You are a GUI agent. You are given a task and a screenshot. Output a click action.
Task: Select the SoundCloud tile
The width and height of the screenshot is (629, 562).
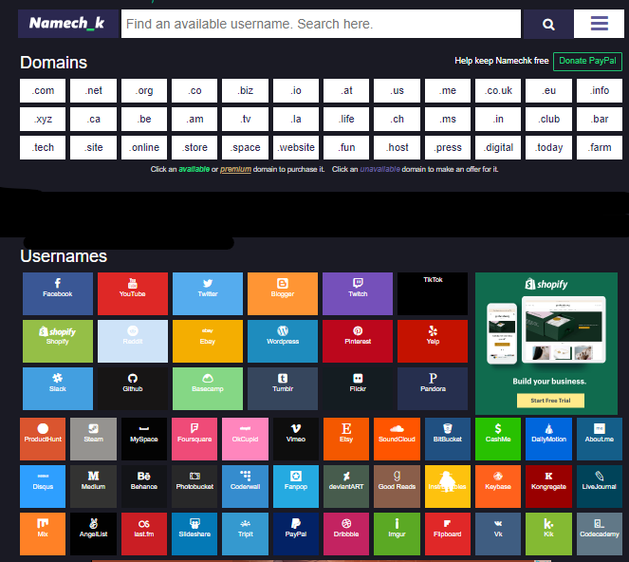coord(397,440)
